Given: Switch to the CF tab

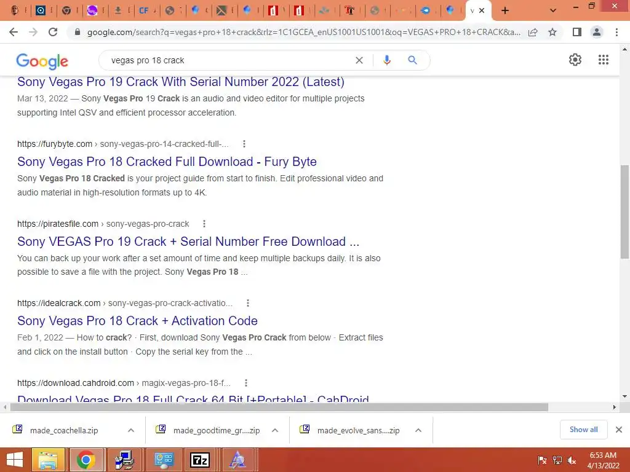Looking at the screenshot, I should [143, 11].
